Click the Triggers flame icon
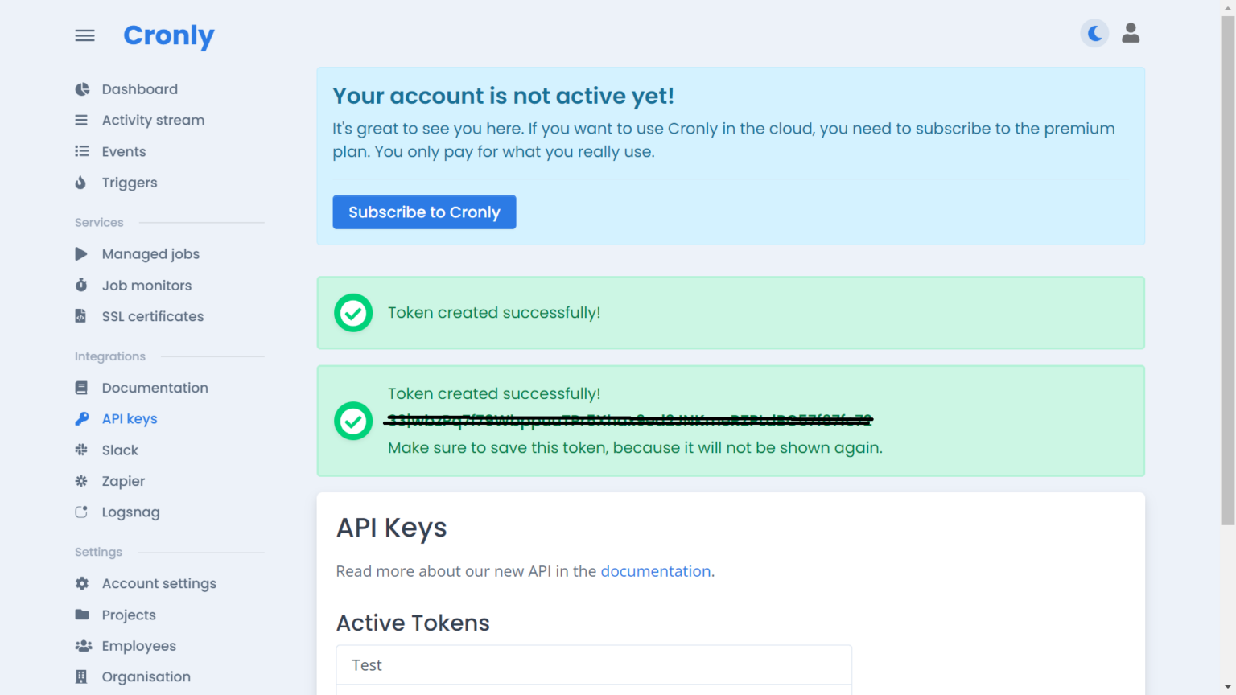 pos(80,183)
